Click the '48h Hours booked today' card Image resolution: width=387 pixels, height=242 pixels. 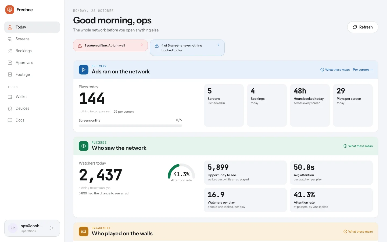tap(310, 105)
